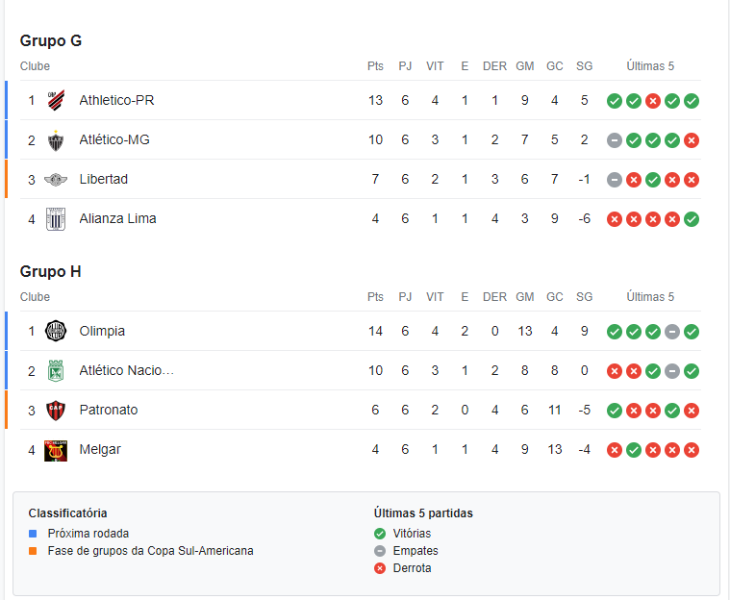Open the Athletico-PR team name link

pos(116,100)
